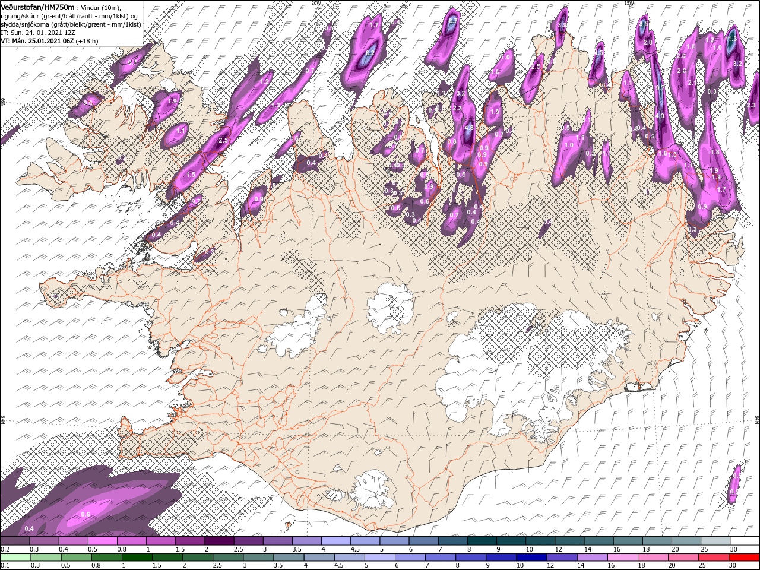Screen dimensions: 760x570
Task: Select the mauve 0.3 swatch in the top legend row
Action: pos(45,540)
